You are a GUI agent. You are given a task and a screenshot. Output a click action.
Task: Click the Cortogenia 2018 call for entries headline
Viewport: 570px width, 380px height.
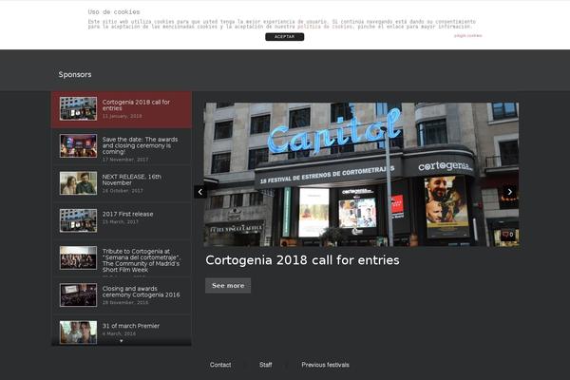(302, 260)
